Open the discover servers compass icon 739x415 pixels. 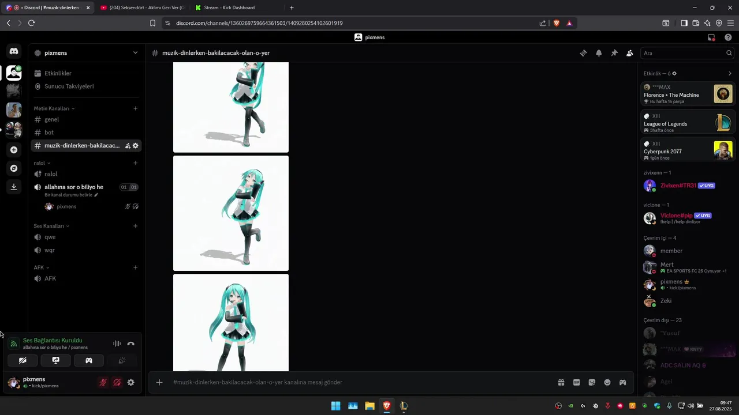click(x=14, y=168)
